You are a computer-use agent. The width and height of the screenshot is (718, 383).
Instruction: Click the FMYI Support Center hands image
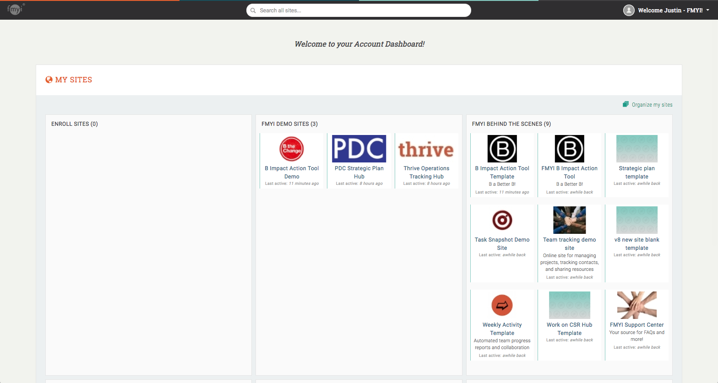tap(636, 305)
